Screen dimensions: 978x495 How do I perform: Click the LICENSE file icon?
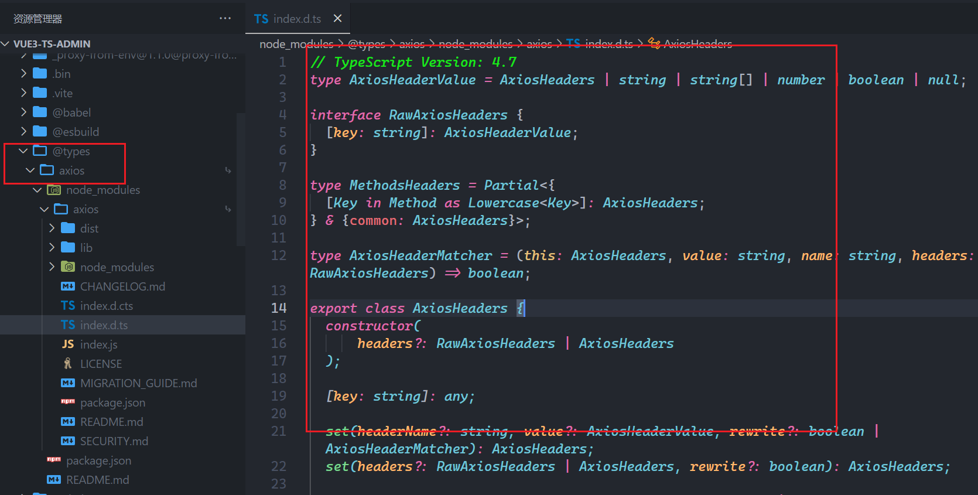[68, 363]
